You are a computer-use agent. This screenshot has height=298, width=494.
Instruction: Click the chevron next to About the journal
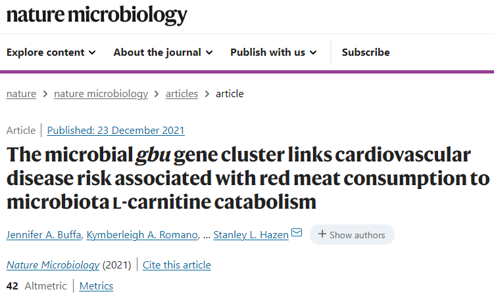click(x=209, y=53)
